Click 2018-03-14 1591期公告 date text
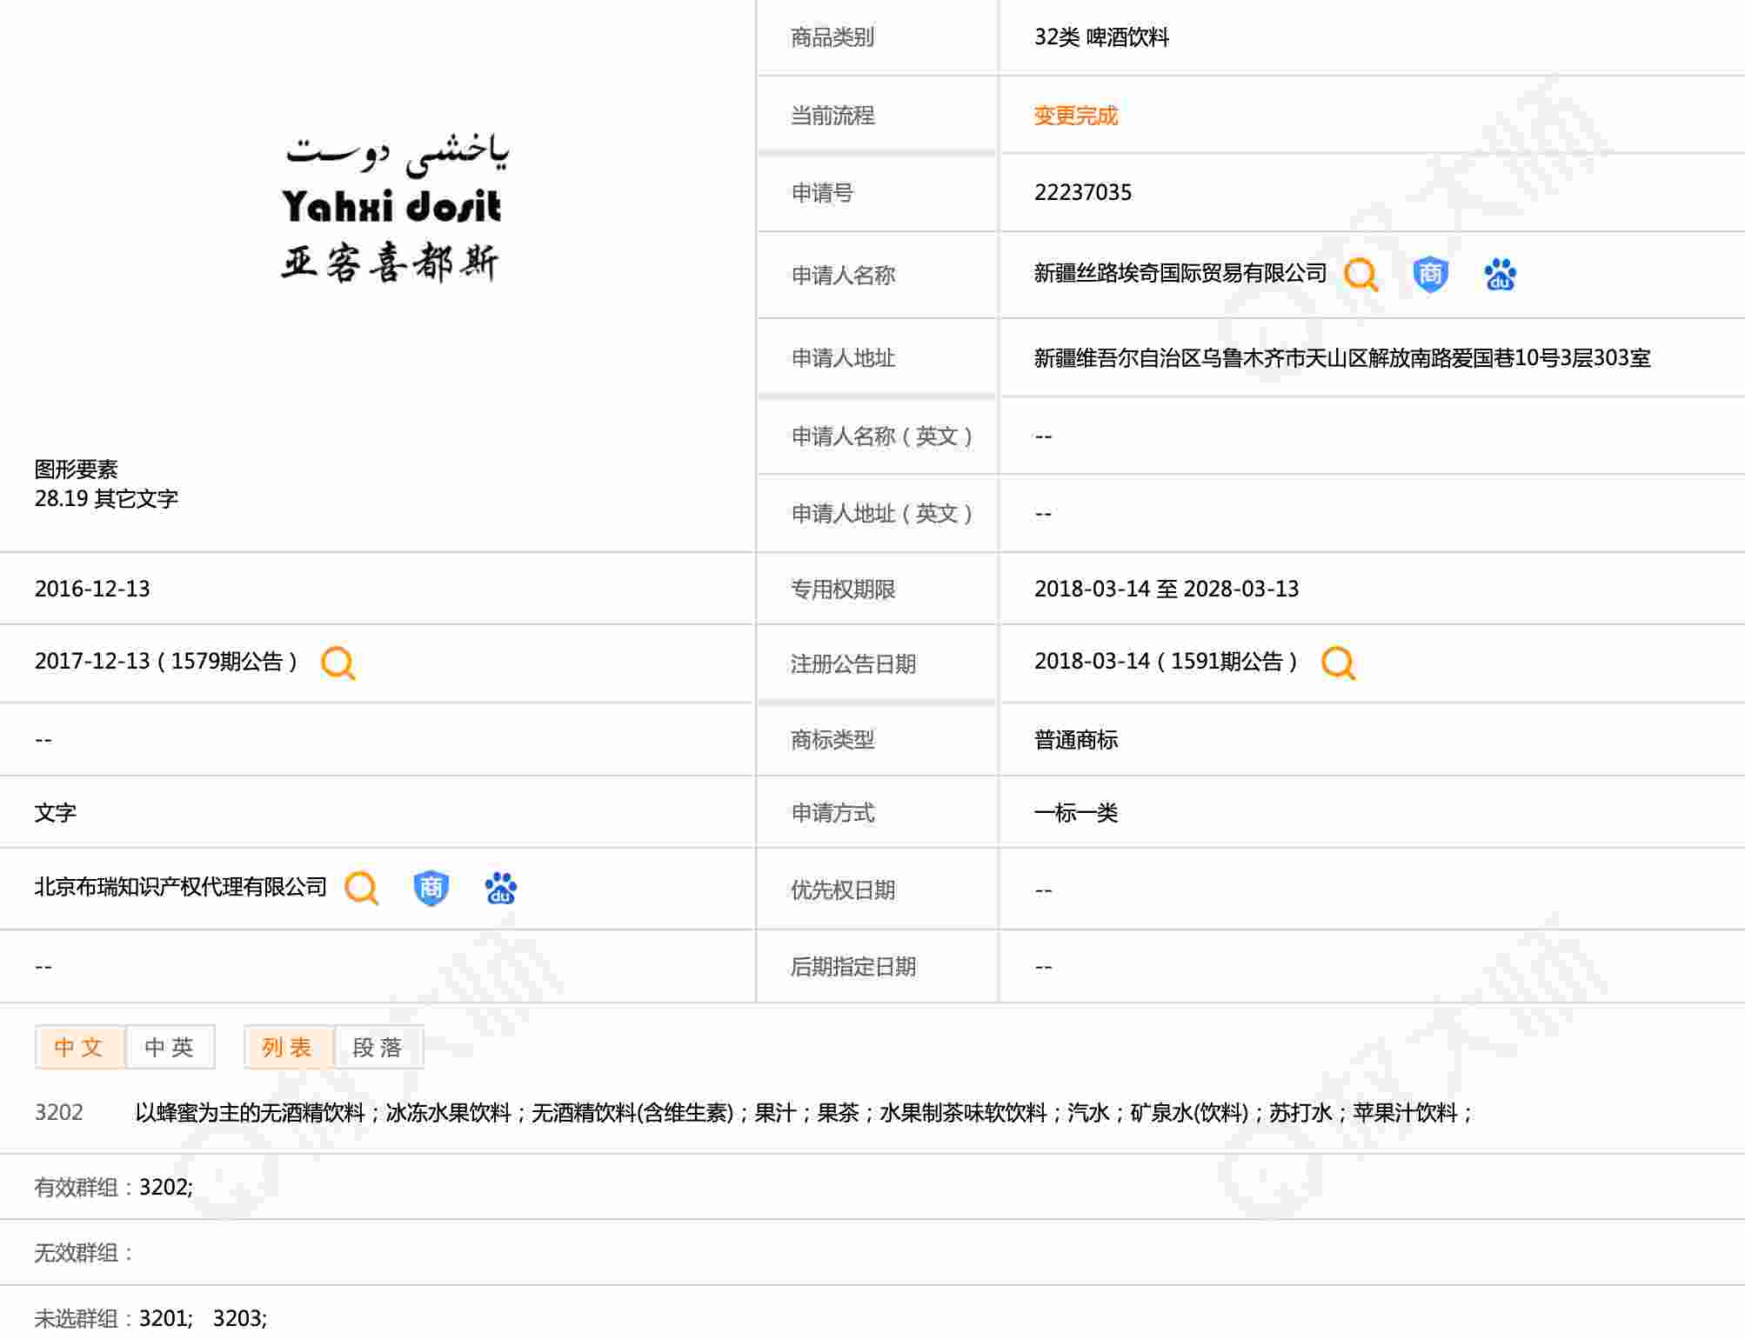Image resolution: width=1745 pixels, height=1339 pixels. (x=1165, y=662)
